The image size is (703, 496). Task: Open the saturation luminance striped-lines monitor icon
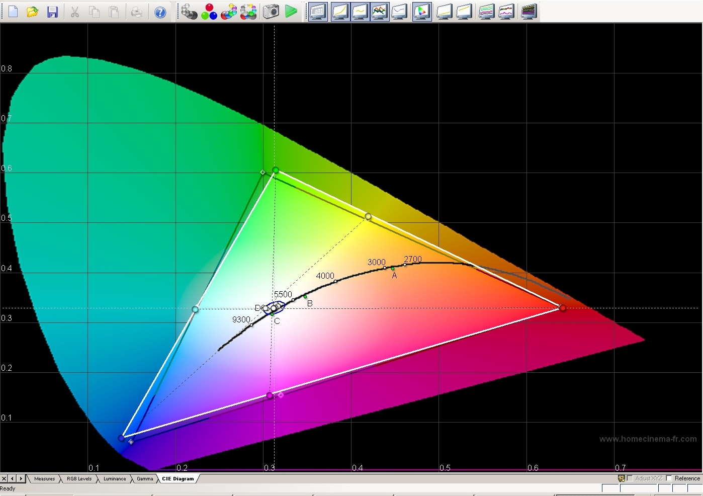pos(487,12)
